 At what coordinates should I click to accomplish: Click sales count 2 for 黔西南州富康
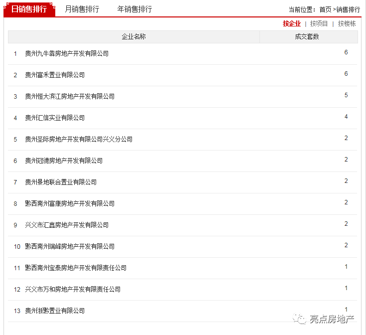346,202
